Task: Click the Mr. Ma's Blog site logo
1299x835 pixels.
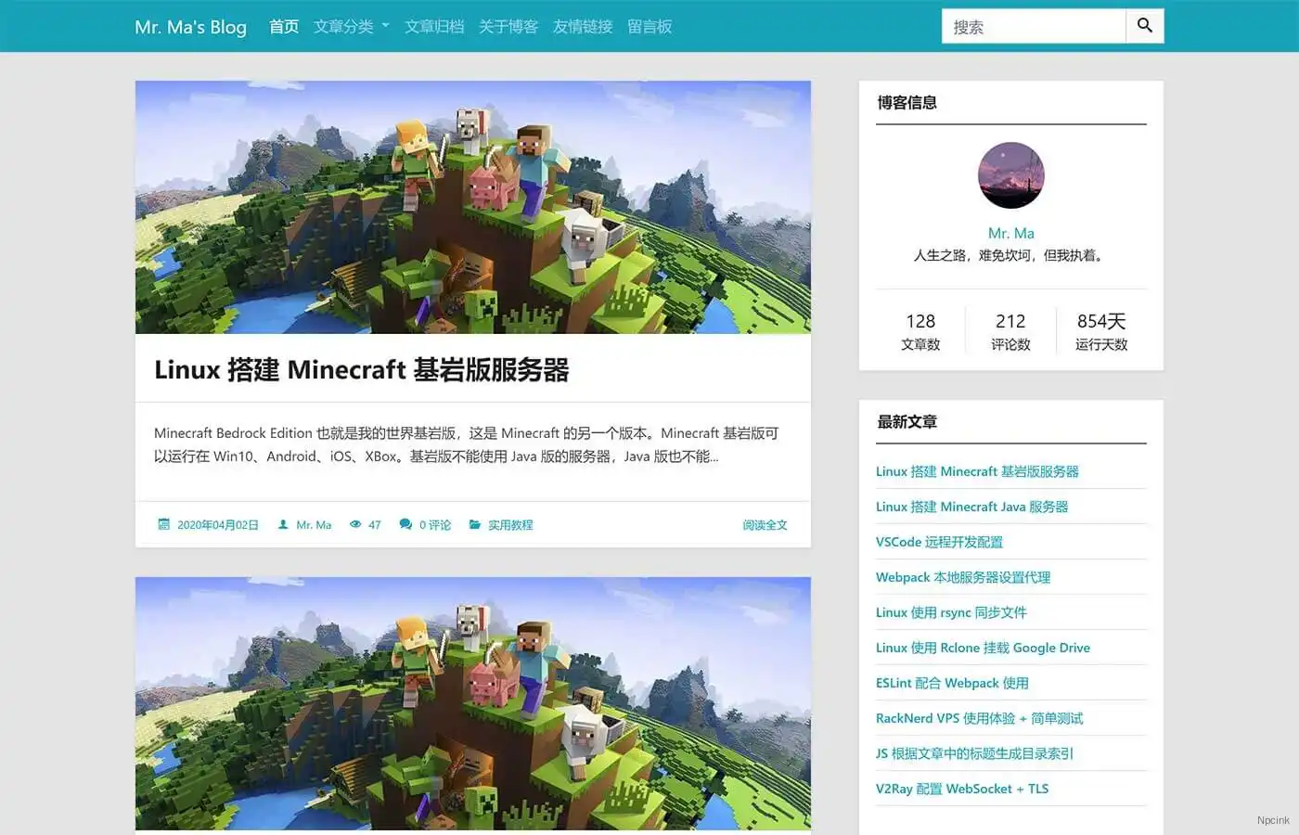Action: 190,26
